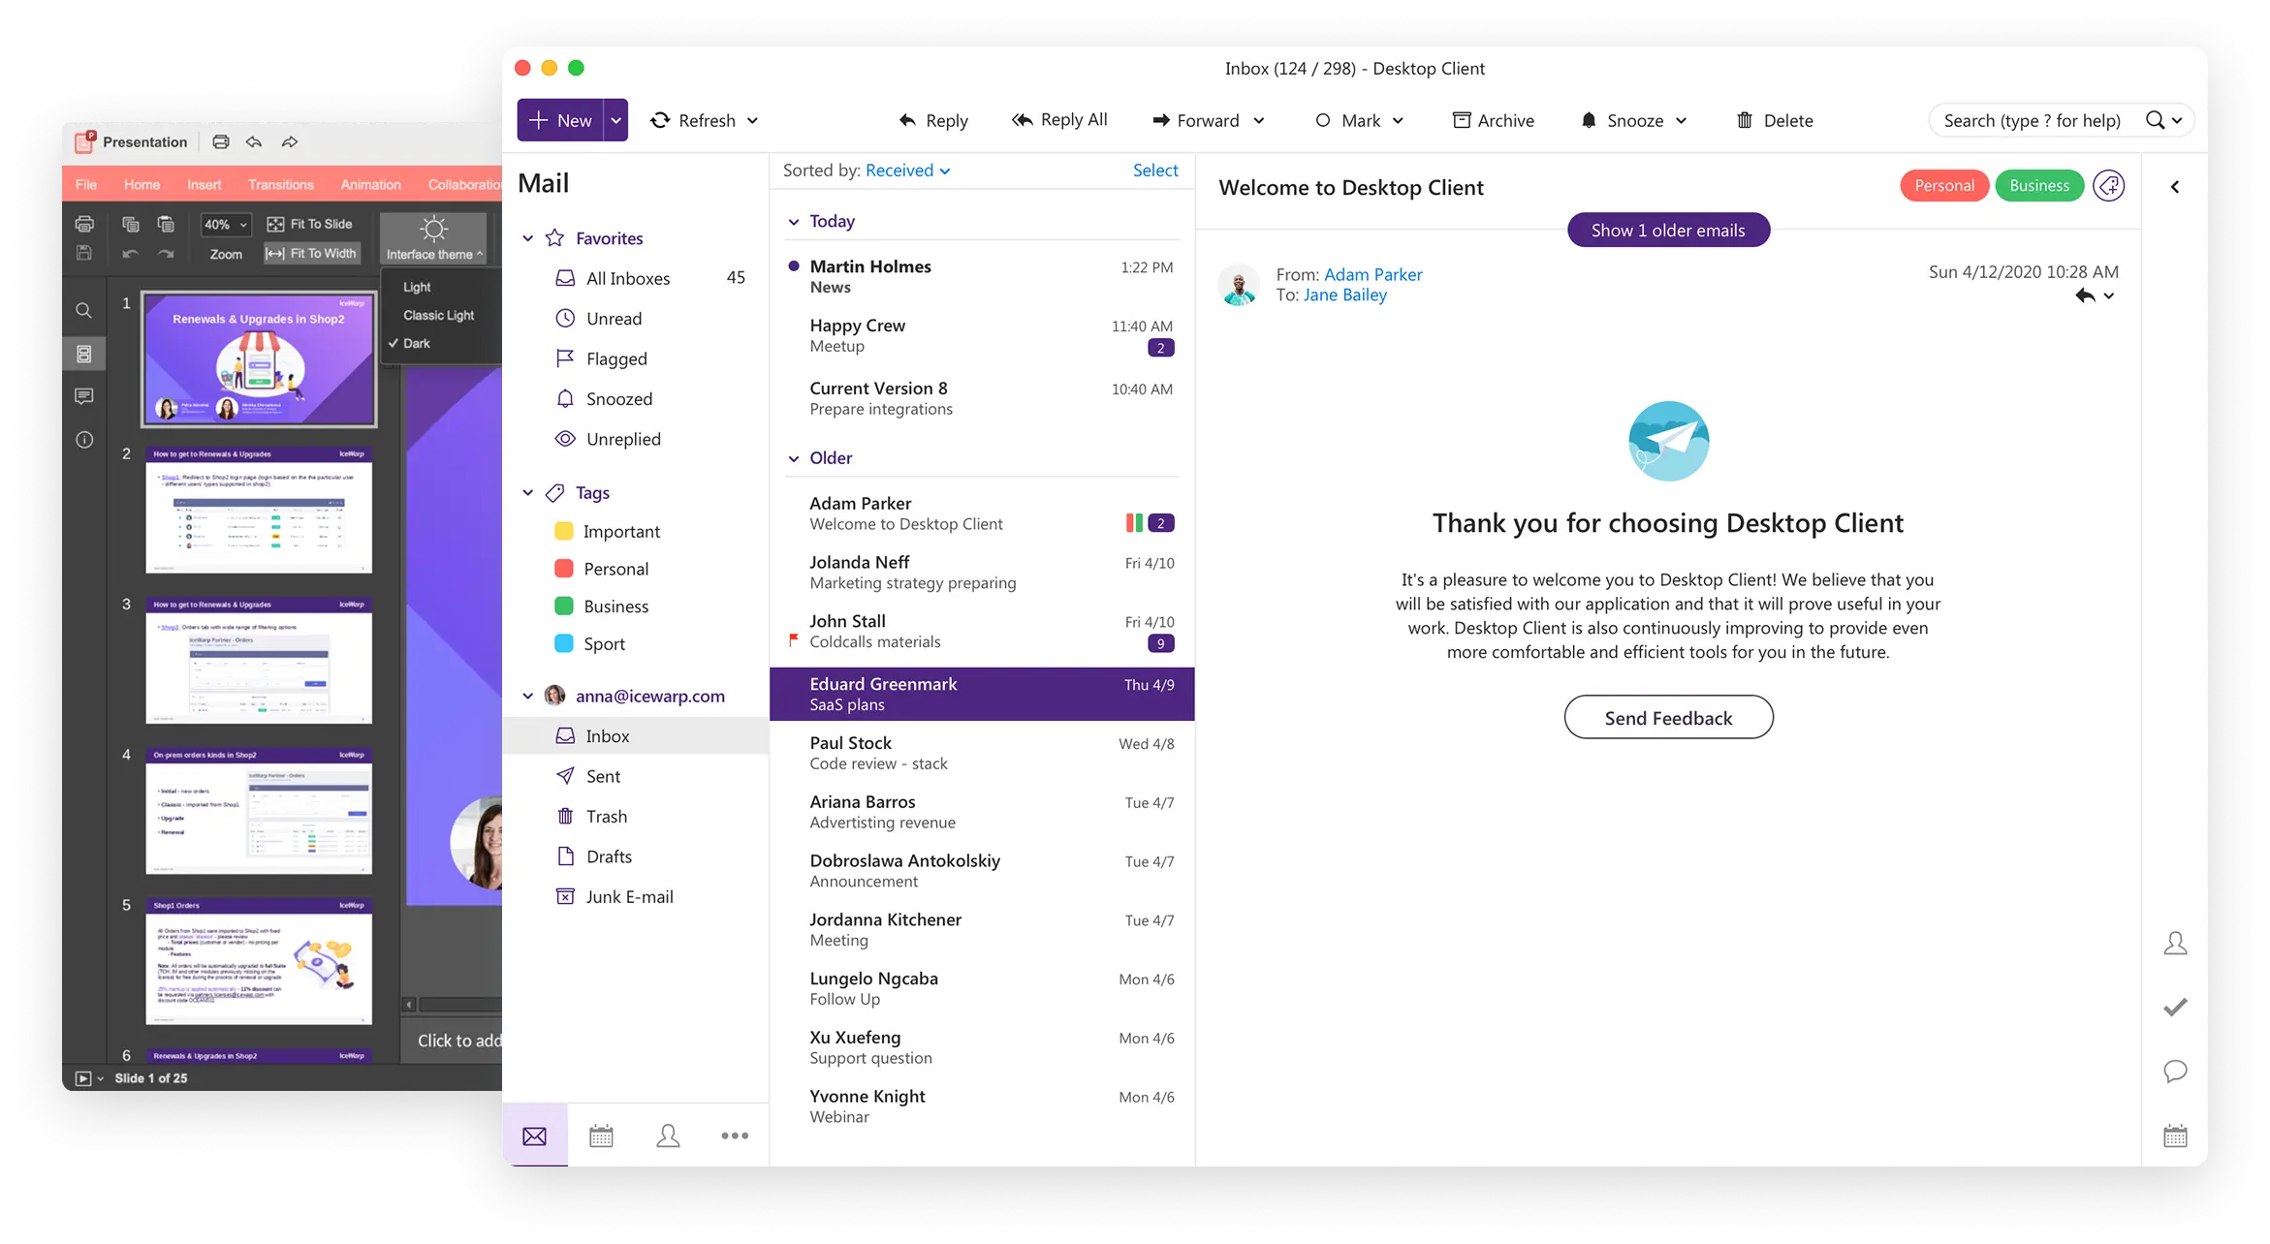Click the Archive toolbar icon
2270x1244 pixels.
1461,120
